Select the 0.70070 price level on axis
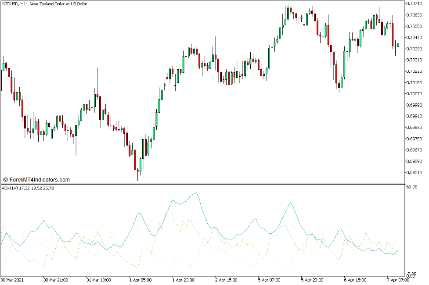This screenshot has width=429, height=285. pyautogui.click(x=414, y=94)
